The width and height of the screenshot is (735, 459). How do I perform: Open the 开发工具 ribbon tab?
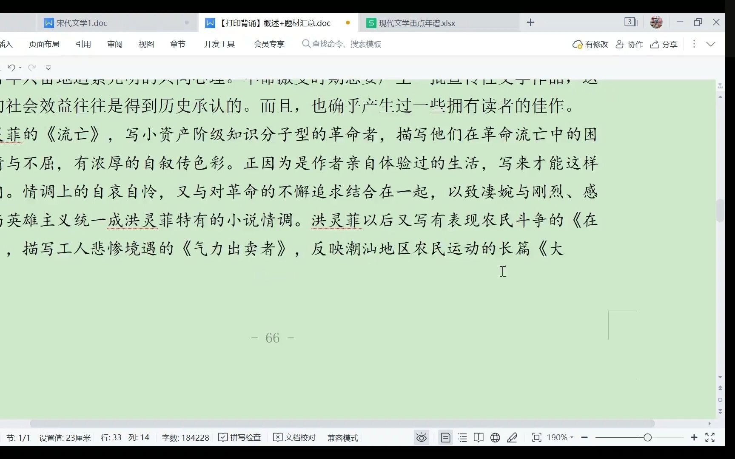pos(219,44)
